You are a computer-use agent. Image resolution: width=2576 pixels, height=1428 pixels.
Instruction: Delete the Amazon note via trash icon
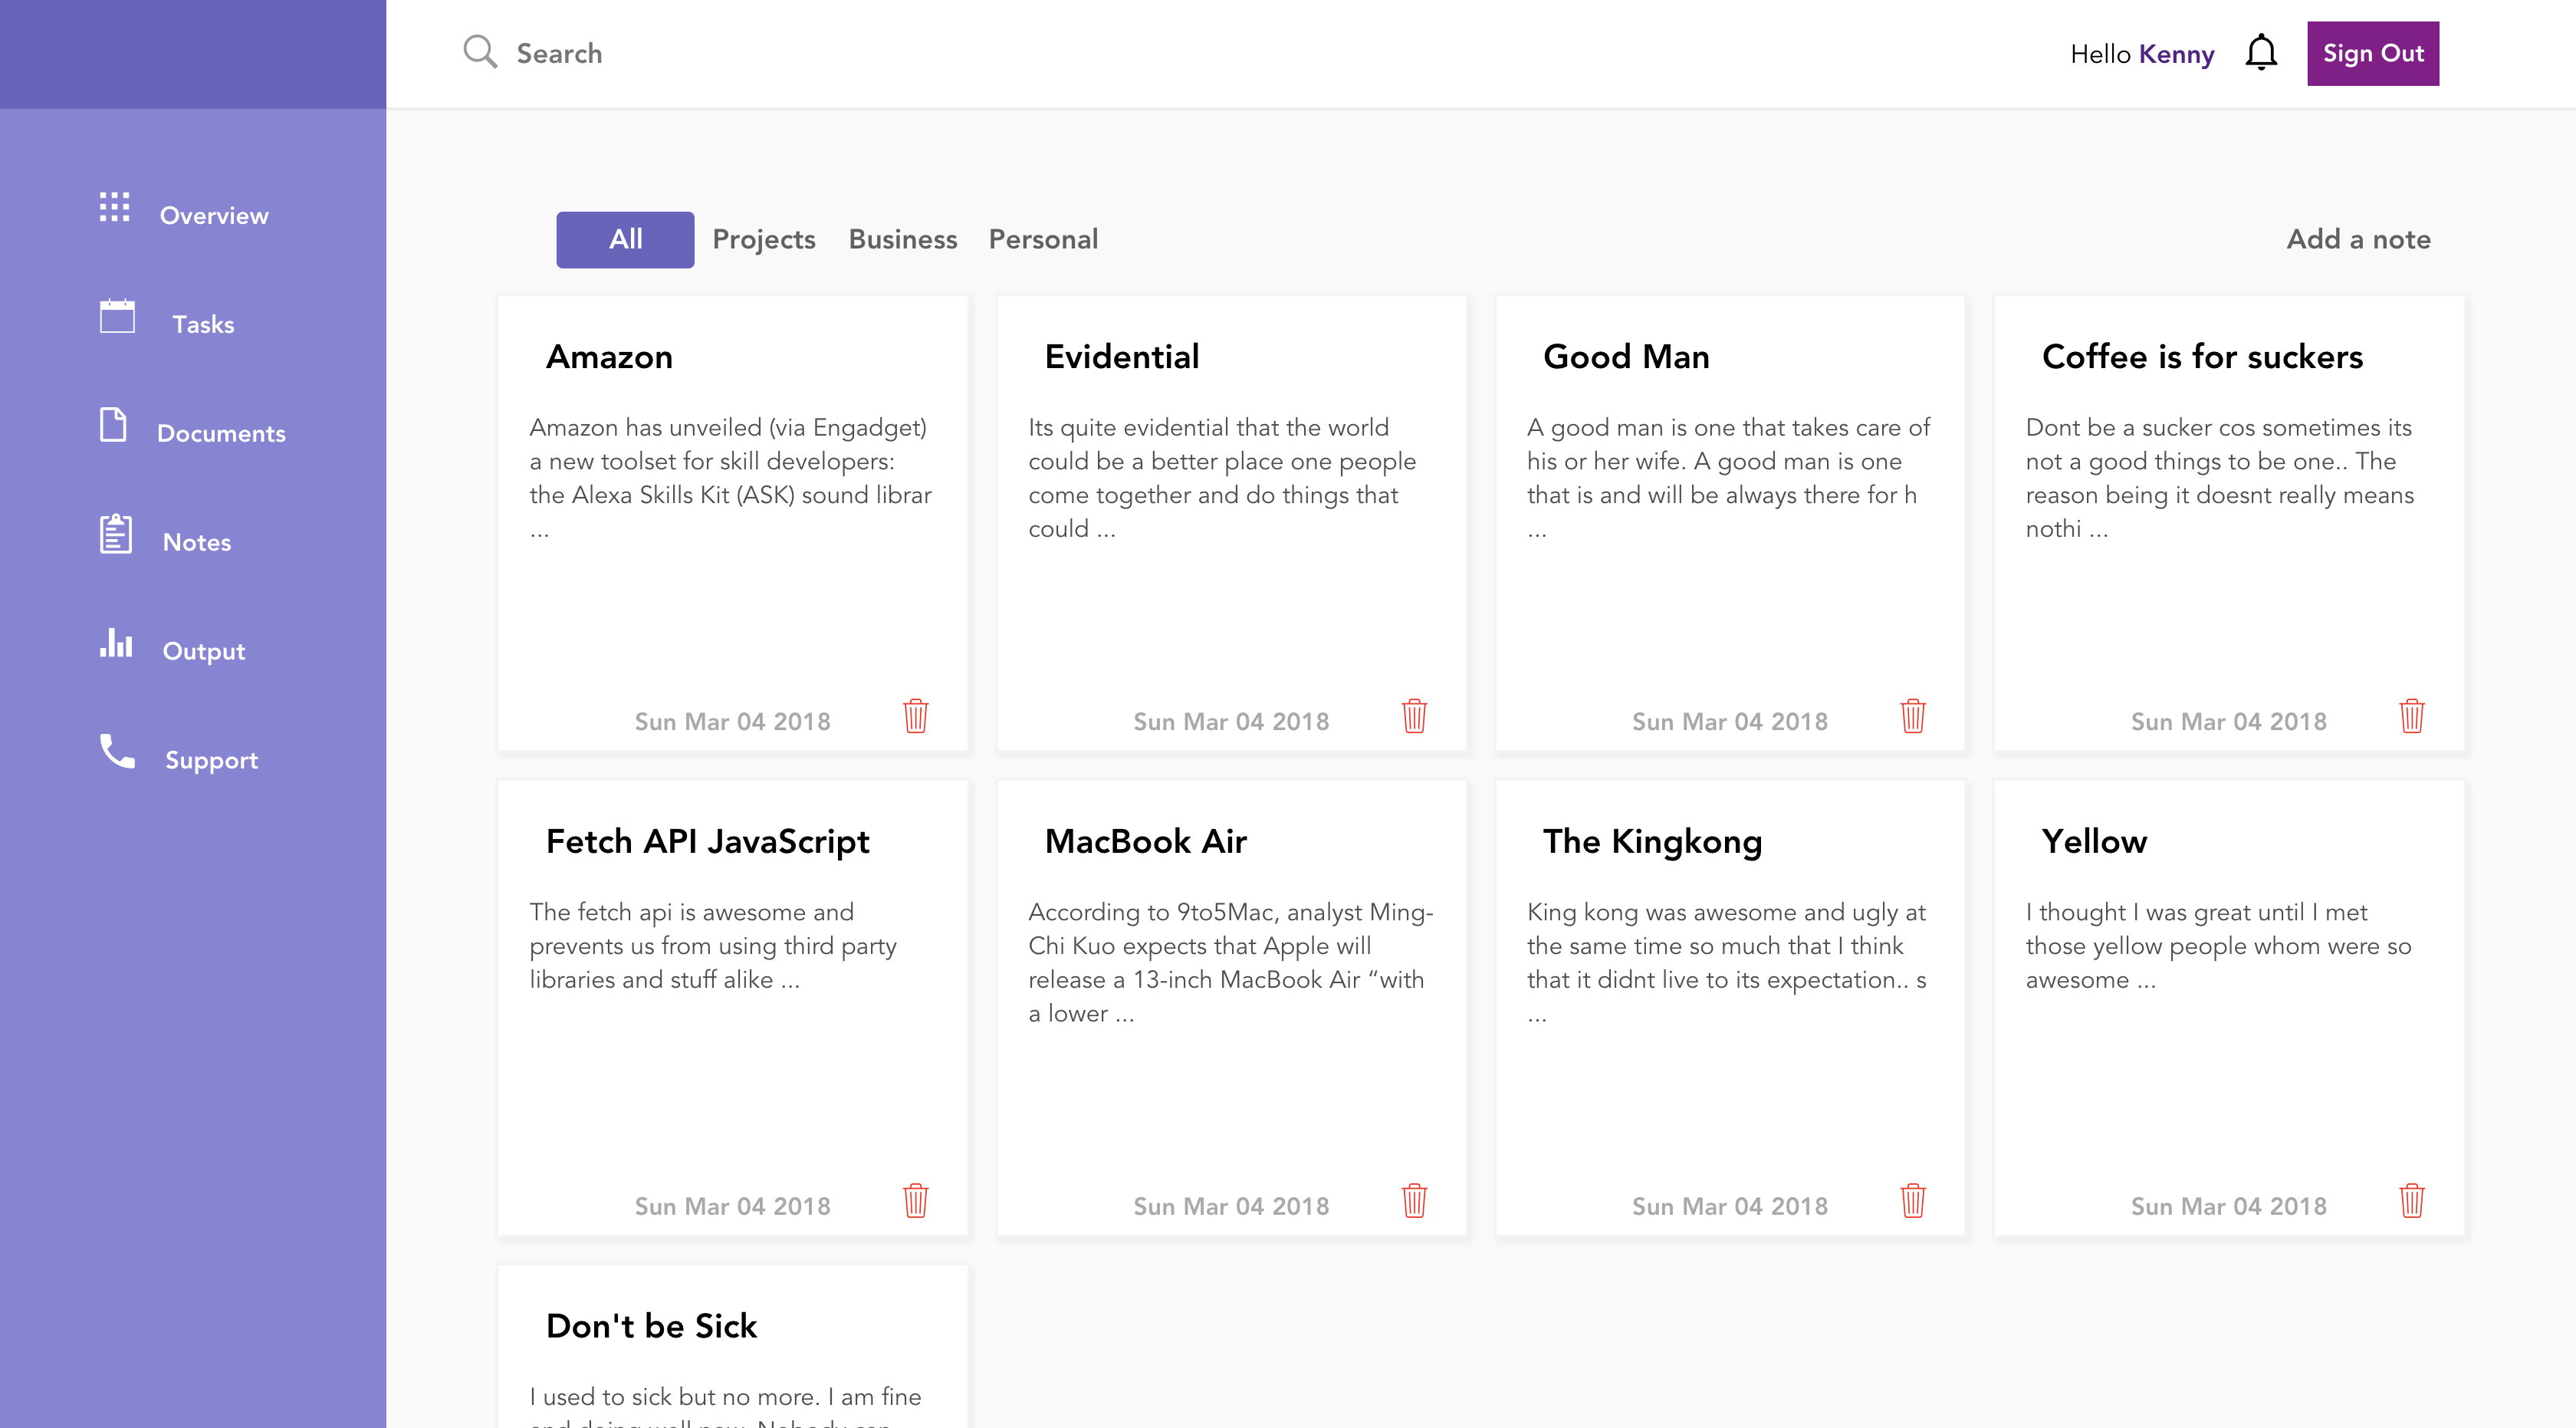coord(915,716)
